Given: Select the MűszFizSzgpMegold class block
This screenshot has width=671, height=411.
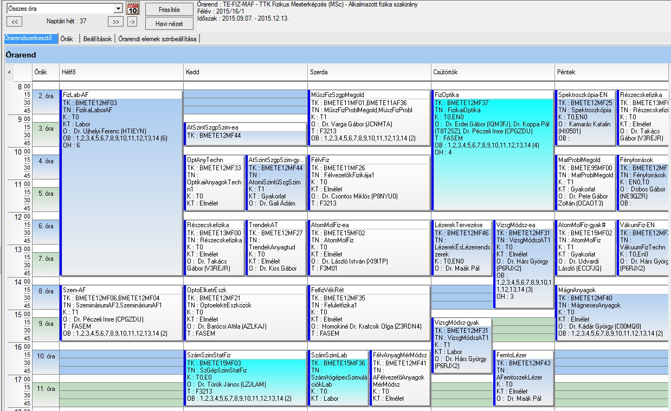Looking at the screenshot, I should [x=369, y=118].
